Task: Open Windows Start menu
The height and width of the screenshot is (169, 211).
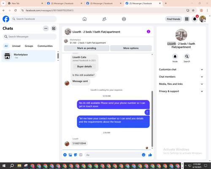Action: coord(4,166)
